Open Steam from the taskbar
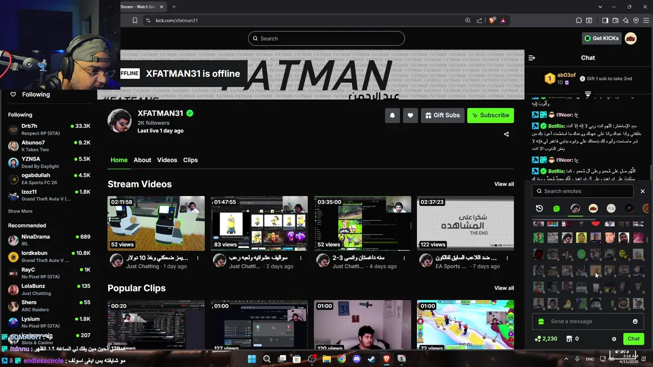This screenshot has height=367, width=653. point(371,359)
